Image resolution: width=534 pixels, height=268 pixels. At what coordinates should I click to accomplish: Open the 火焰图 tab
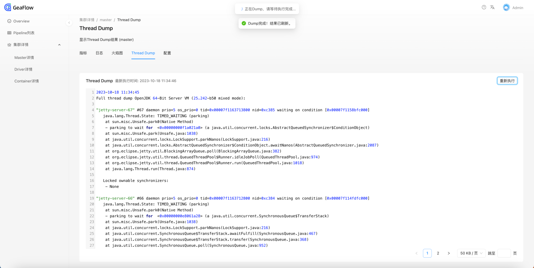click(x=117, y=53)
